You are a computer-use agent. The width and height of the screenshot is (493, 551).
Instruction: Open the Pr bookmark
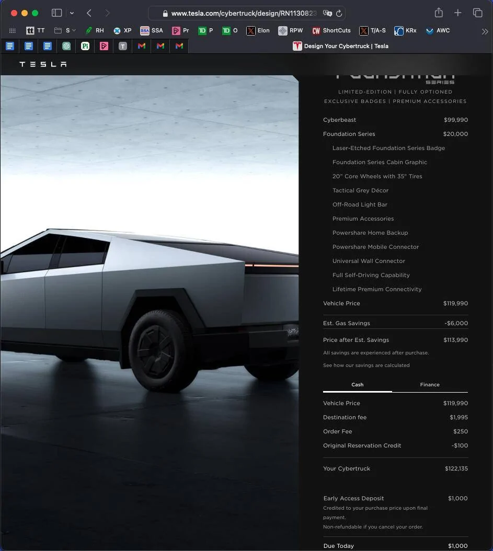point(180,30)
